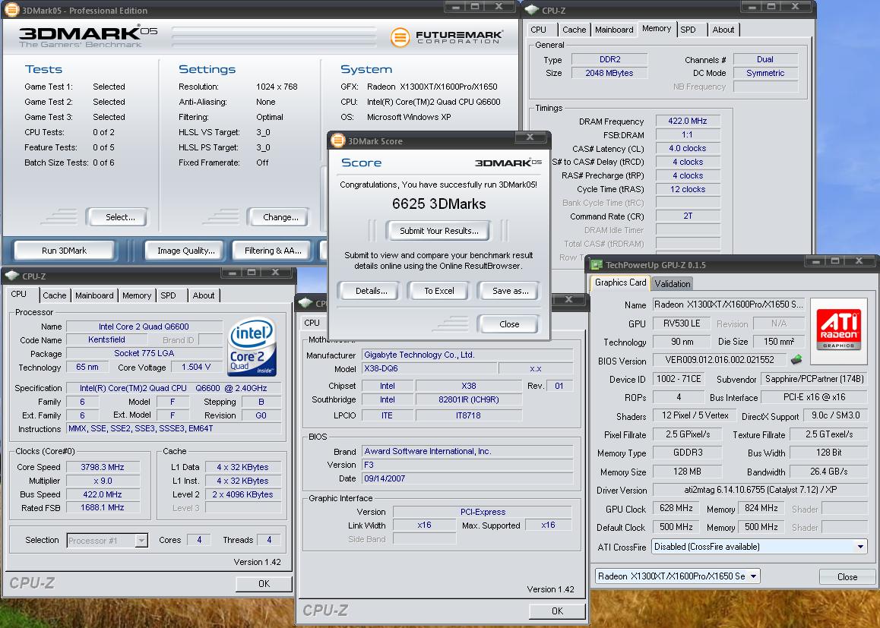Click the CPU-Z memory window title icon
Screen dimensions: 880x628
pos(532,10)
